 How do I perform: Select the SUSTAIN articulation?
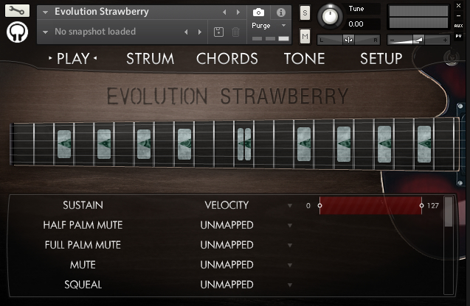(x=83, y=205)
